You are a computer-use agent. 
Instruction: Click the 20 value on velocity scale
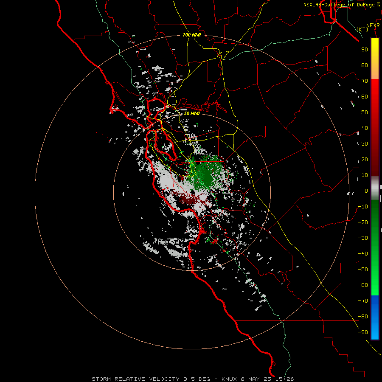click(365, 159)
